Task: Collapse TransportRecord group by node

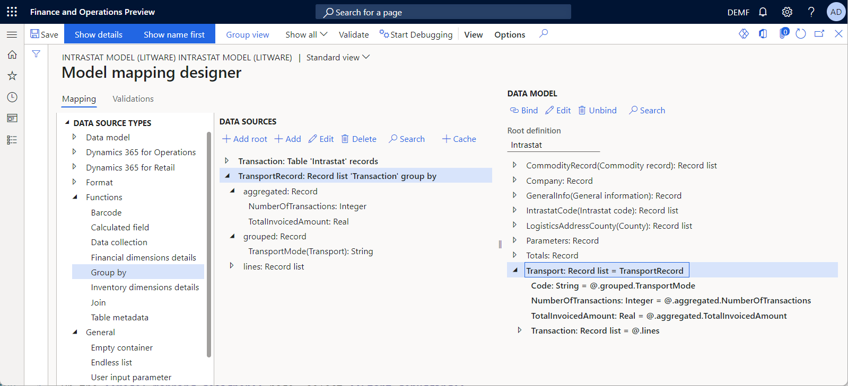Action: (227, 176)
